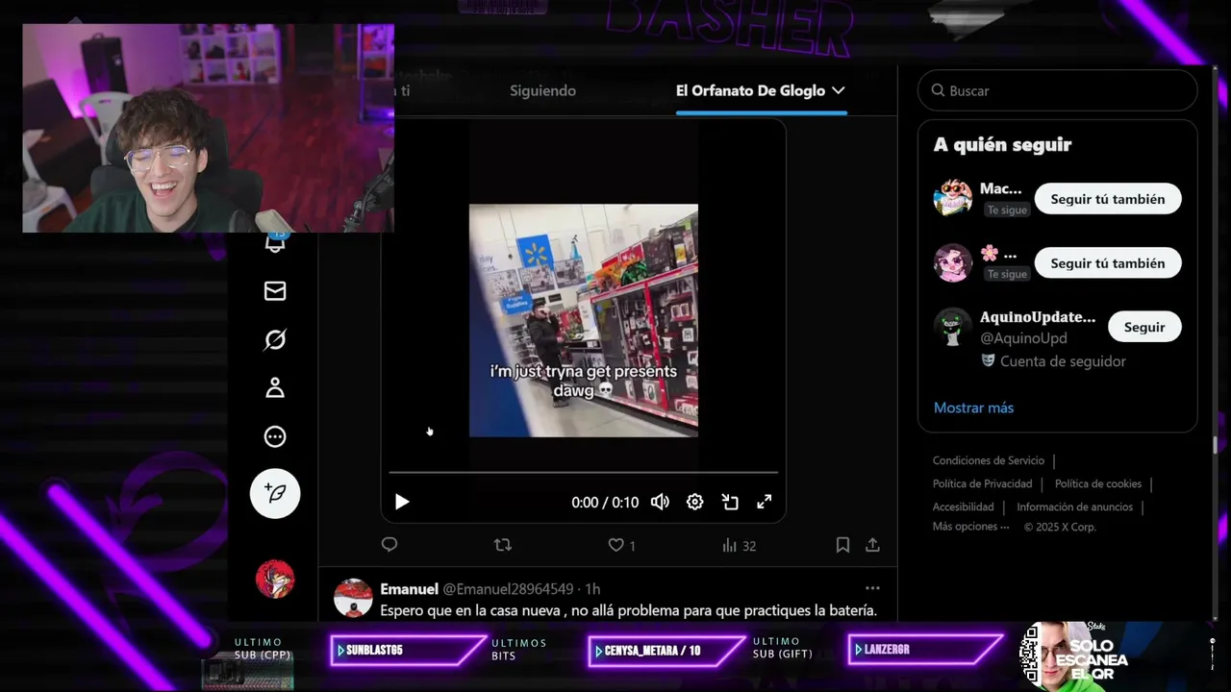Open Emanuel's profile avatar
Screen dimensions: 1231x692
pos(353,598)
